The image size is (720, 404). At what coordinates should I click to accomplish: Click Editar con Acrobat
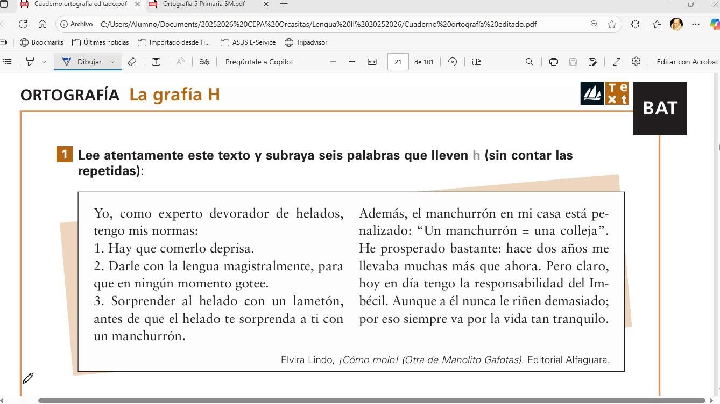(687, 62)
